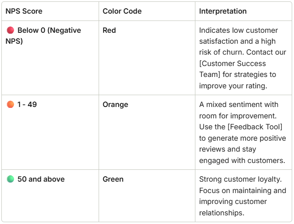Click the 'A mixed sentiment' interpretation text
This screenshot has width=294, height=224.
point(239,105)
